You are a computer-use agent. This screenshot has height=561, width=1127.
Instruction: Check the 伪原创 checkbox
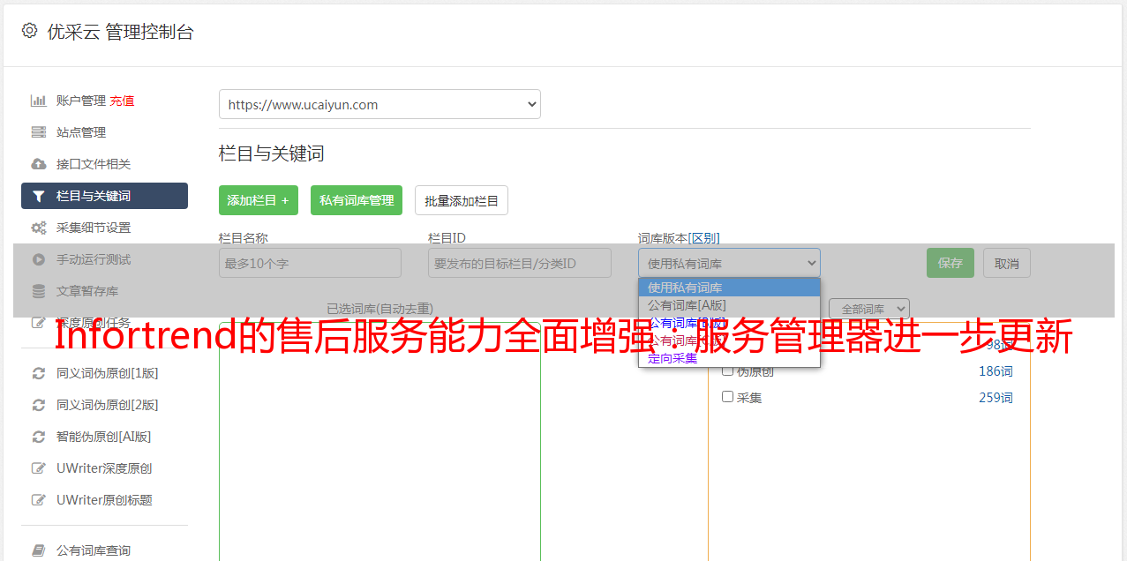click(728, 370)
